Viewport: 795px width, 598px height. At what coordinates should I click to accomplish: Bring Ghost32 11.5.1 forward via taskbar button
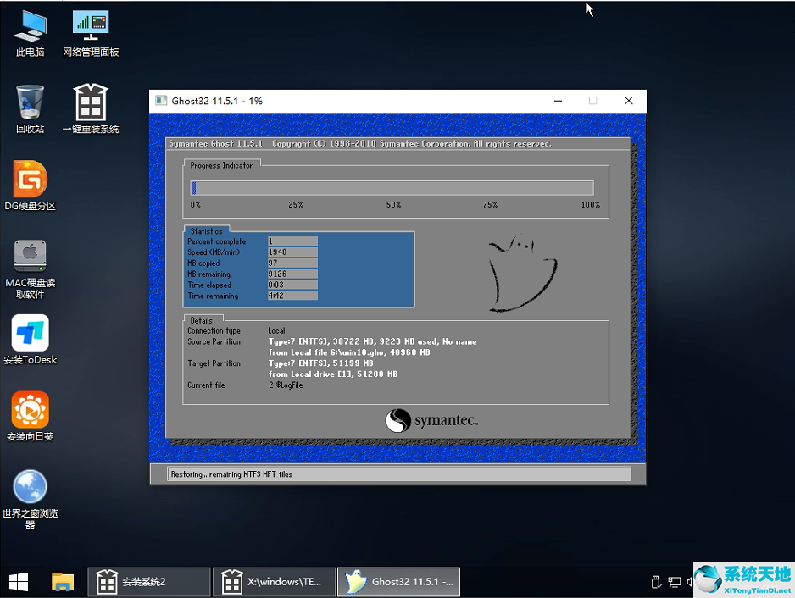coord(398,582)
